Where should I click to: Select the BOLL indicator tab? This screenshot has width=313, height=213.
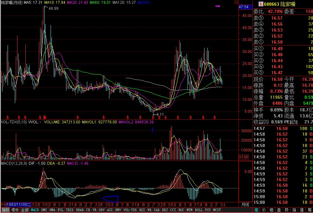pos(199,210)
